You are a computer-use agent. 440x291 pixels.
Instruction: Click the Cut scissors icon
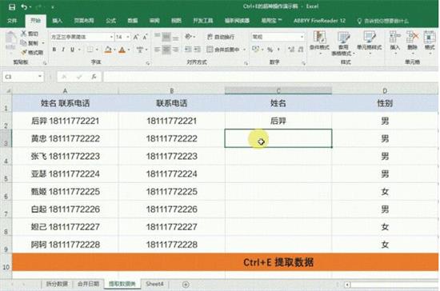[x=23, y=34]
